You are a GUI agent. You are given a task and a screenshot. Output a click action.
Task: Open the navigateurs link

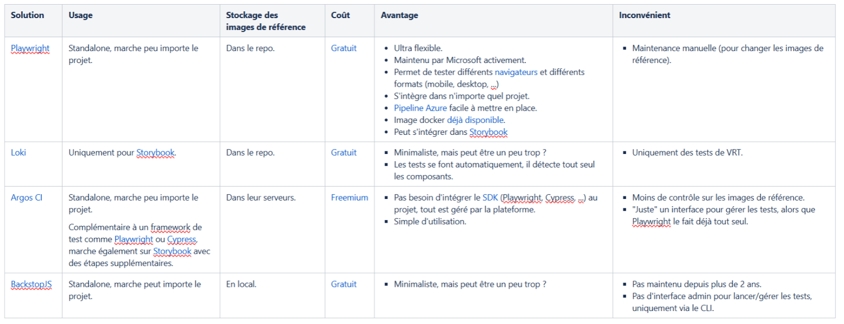(x=516, y=72)
